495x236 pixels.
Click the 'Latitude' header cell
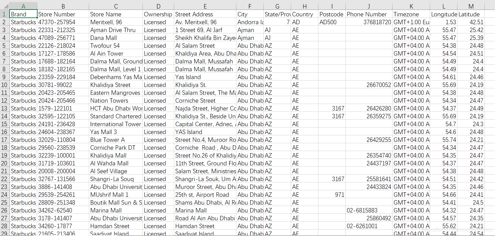tap(471, 14)
